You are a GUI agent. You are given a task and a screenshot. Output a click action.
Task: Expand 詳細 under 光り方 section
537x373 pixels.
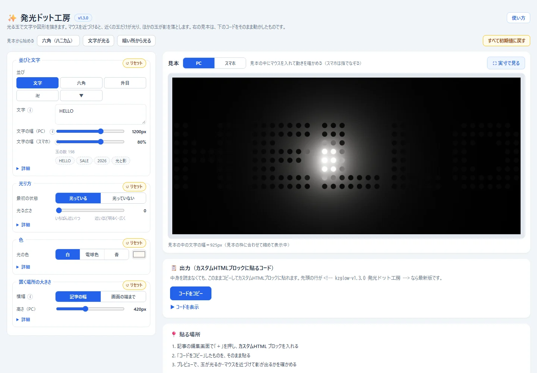tap(23, 225)
